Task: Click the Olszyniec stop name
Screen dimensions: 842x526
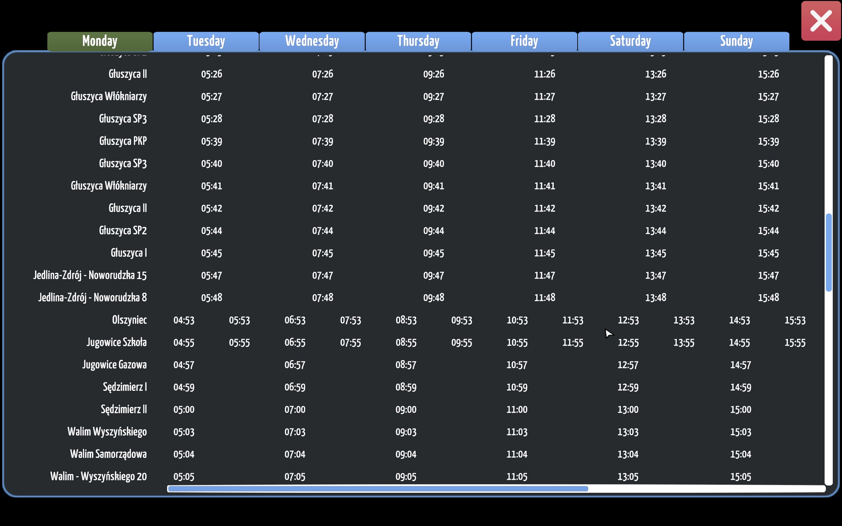Action: (129, 320)
